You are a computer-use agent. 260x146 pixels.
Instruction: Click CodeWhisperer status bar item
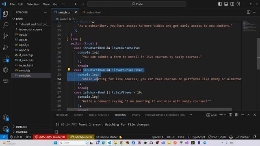[x=81, y=137]
